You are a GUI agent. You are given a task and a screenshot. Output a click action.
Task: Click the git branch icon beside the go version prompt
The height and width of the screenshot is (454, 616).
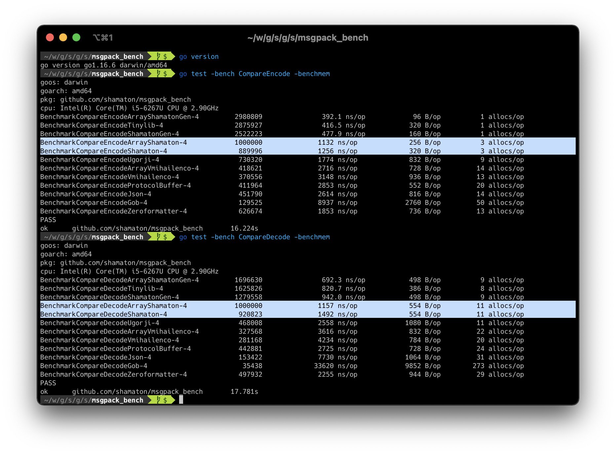(x=159, y=57)
